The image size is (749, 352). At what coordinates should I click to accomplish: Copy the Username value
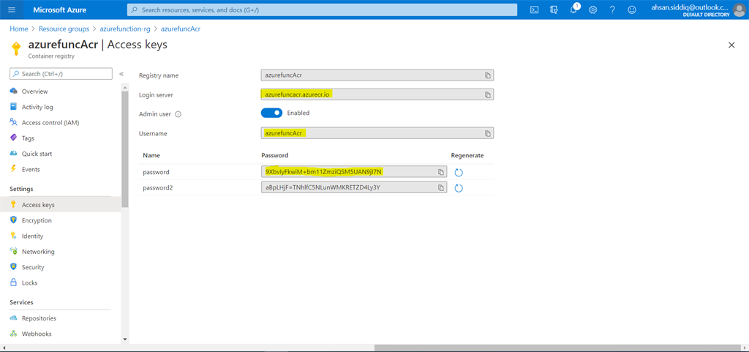click(488, 134)
